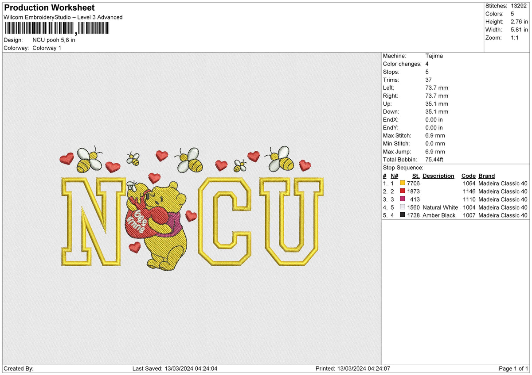Click the Description column header
Viewport: 532px width, 375px height.
pyautogui.click(x=438, y=176)
